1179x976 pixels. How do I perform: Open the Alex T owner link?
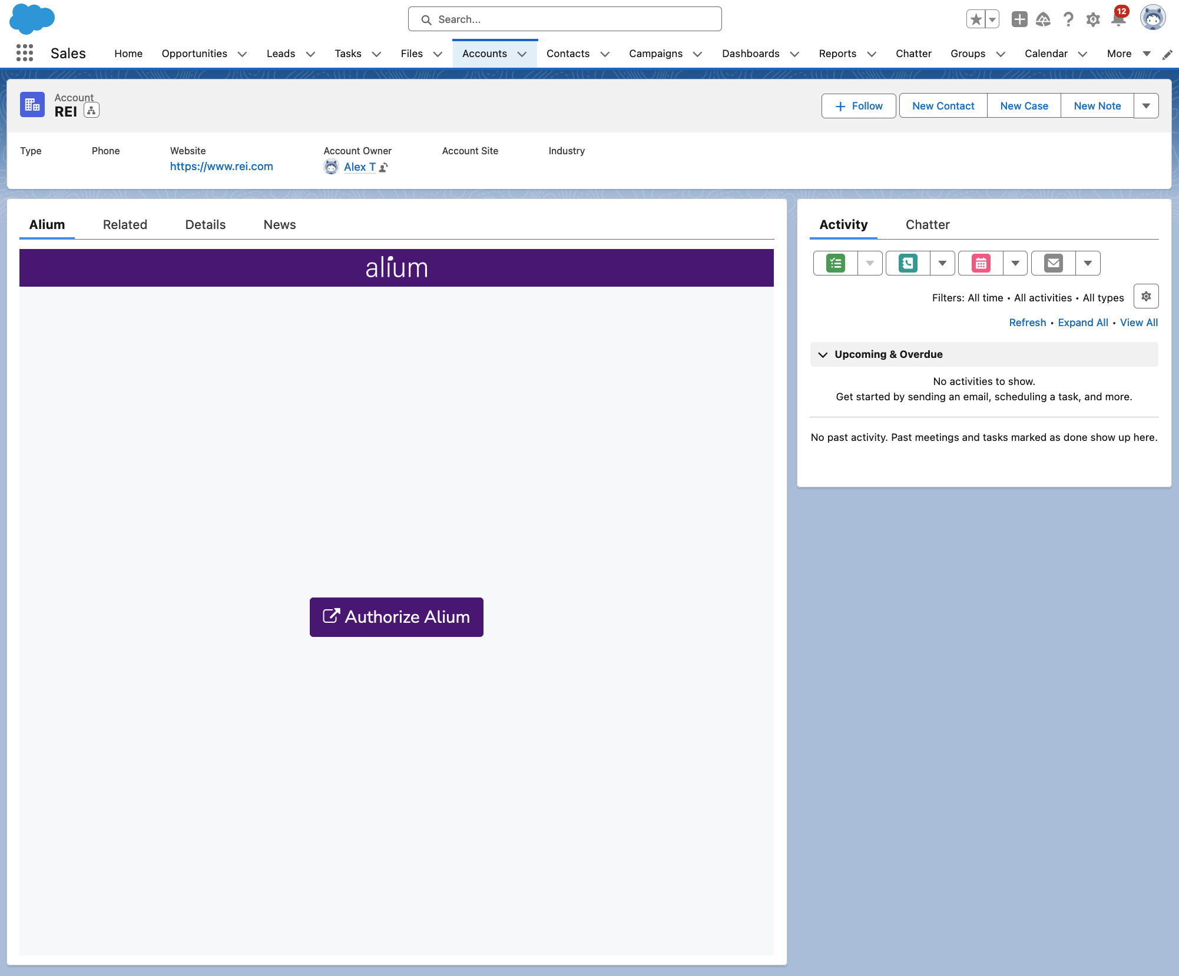[x=360, y=167]
